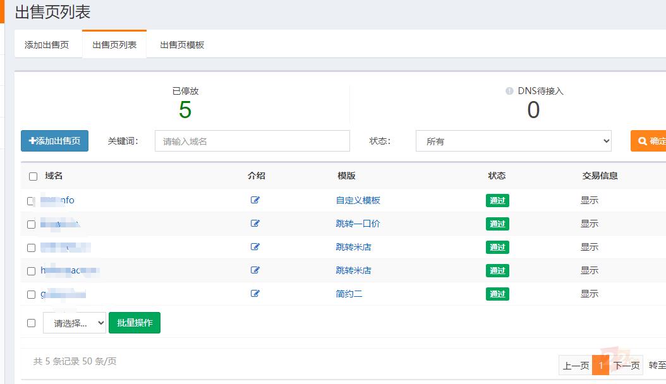Click edit icon in the 简约二 row

coord(255,294)
